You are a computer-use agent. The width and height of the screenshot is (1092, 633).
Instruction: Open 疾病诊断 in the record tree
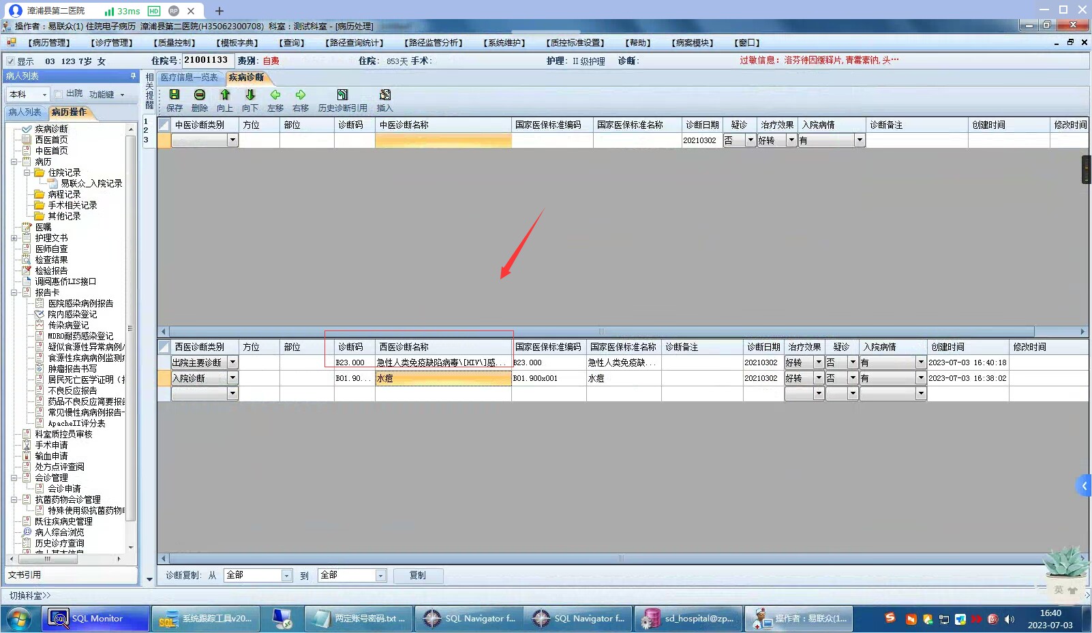(51, 129)
